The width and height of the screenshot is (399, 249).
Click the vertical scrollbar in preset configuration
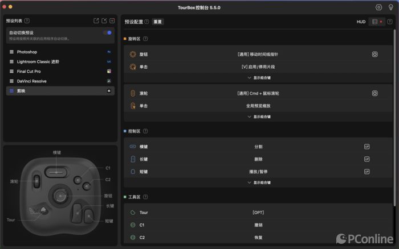pos(394,118)
